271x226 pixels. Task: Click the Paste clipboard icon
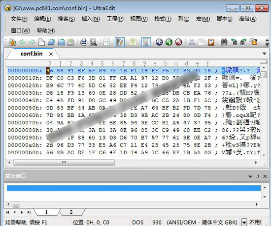[x=211, y=42]
